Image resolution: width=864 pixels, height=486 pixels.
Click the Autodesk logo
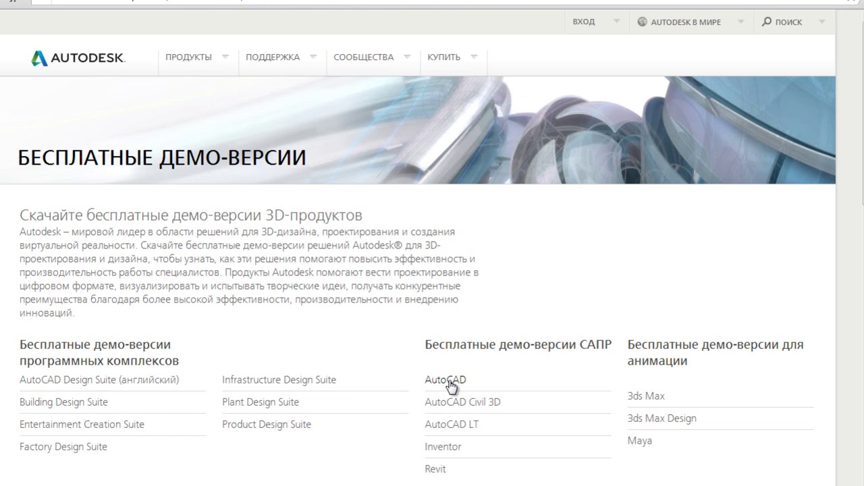coord(78,58)
